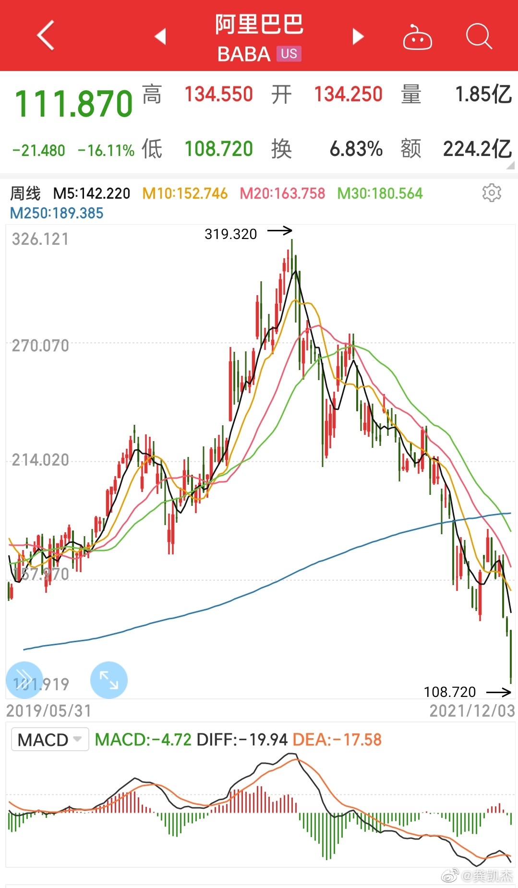This screenshot has height=888, width=518.
Task: Open chart settings gear icon
Action: (492, 192)
